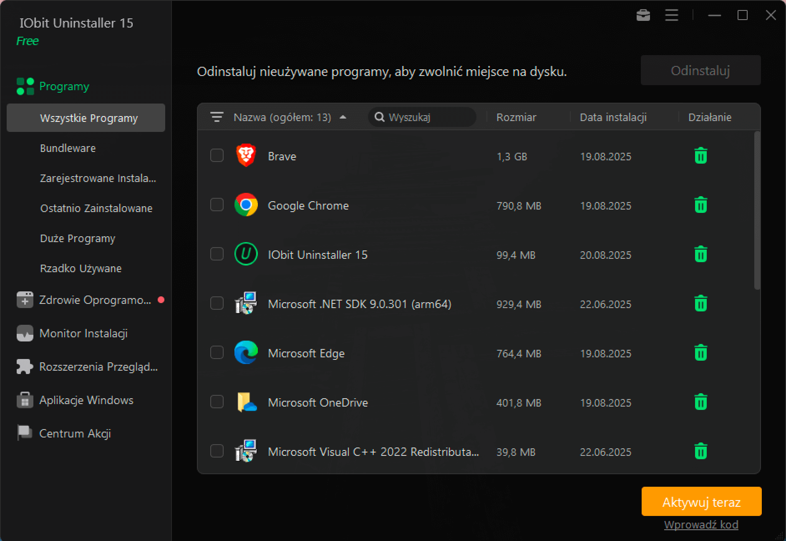This screenshot has height=541, width=786.
Task: Tick the Microsoft Edge checkbox
Action: [x=217, y=352]
